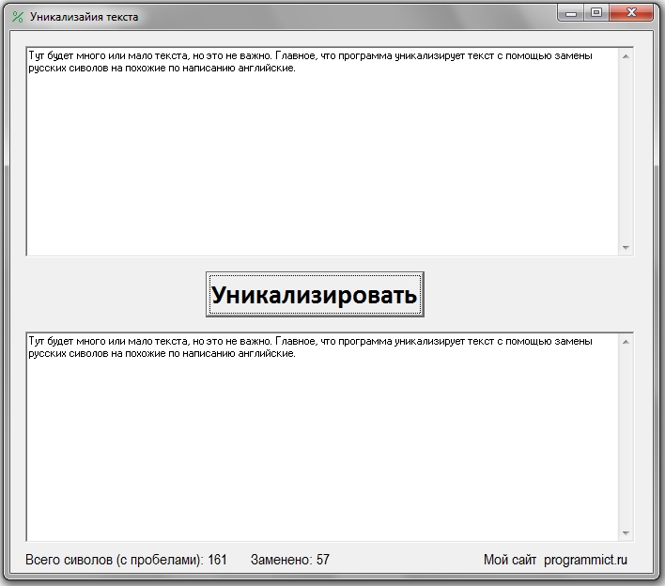Click the 'Мой сайт' label
The width and height of the screenshot is (665, 586).
click(x=510, y=560)
